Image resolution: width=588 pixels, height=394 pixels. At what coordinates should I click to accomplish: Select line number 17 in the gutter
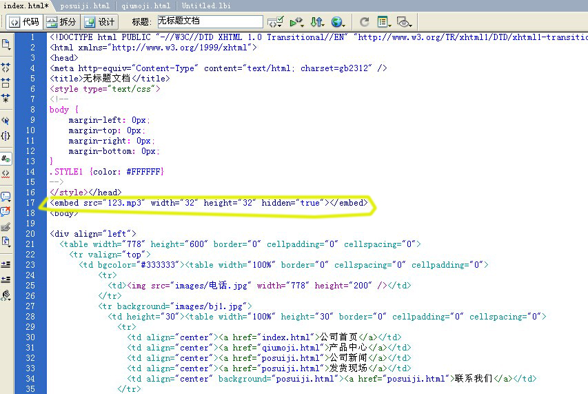[30, 203]
